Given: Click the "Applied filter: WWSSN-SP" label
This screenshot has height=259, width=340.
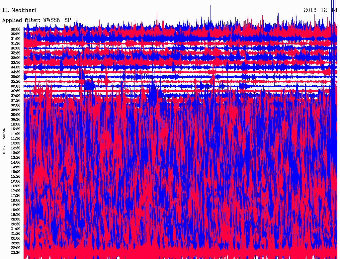Looking at the screenshot, I should (x=37, y=20).
